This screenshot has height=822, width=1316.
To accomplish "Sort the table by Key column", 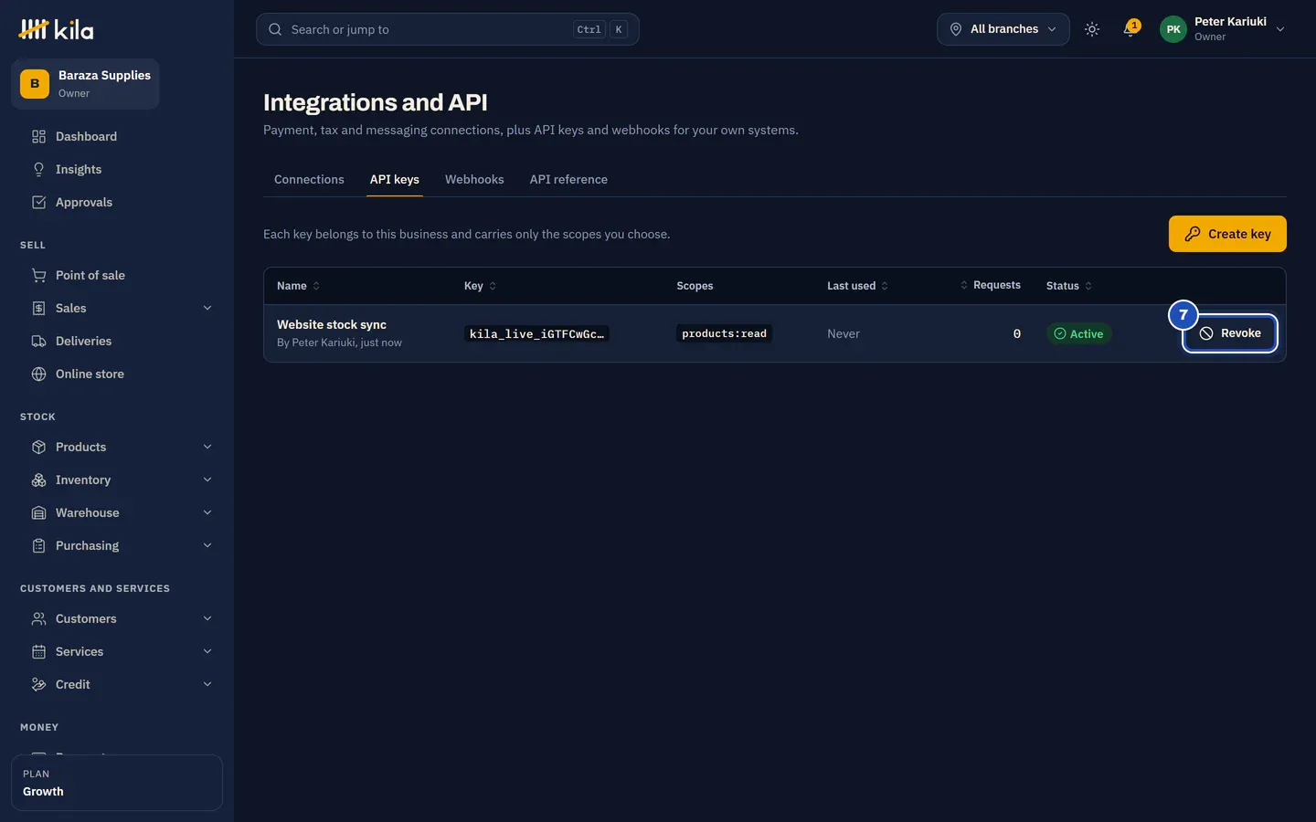I will coord(480,286).
